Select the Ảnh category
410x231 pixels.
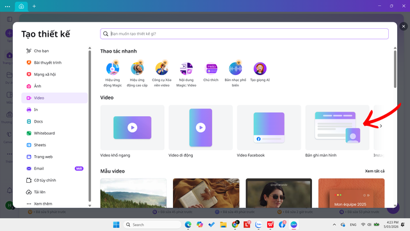(x=54, y=86)
